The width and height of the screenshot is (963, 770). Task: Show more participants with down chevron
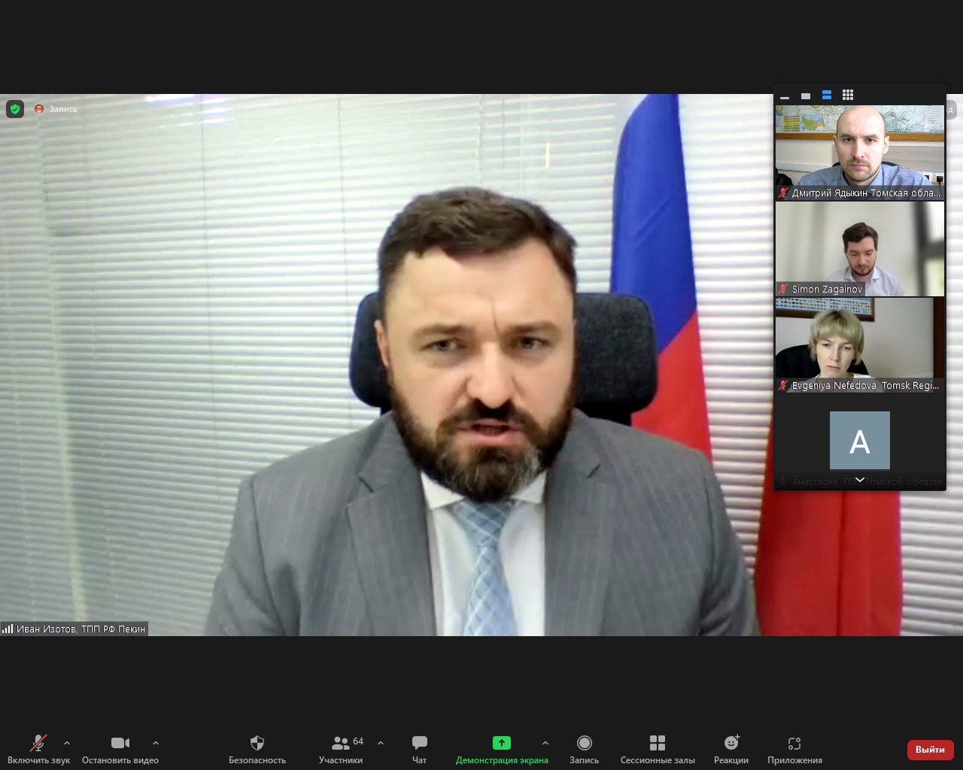point(860,480)
